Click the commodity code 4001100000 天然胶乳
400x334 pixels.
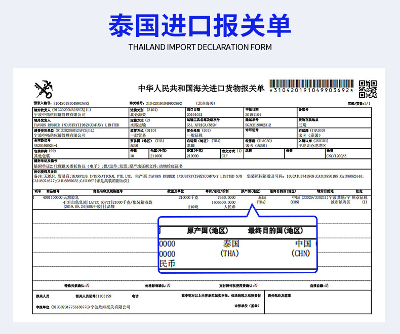coord(54,197)
